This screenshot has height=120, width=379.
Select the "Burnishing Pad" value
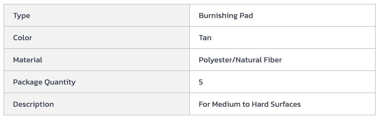click(x=226, y=16)
